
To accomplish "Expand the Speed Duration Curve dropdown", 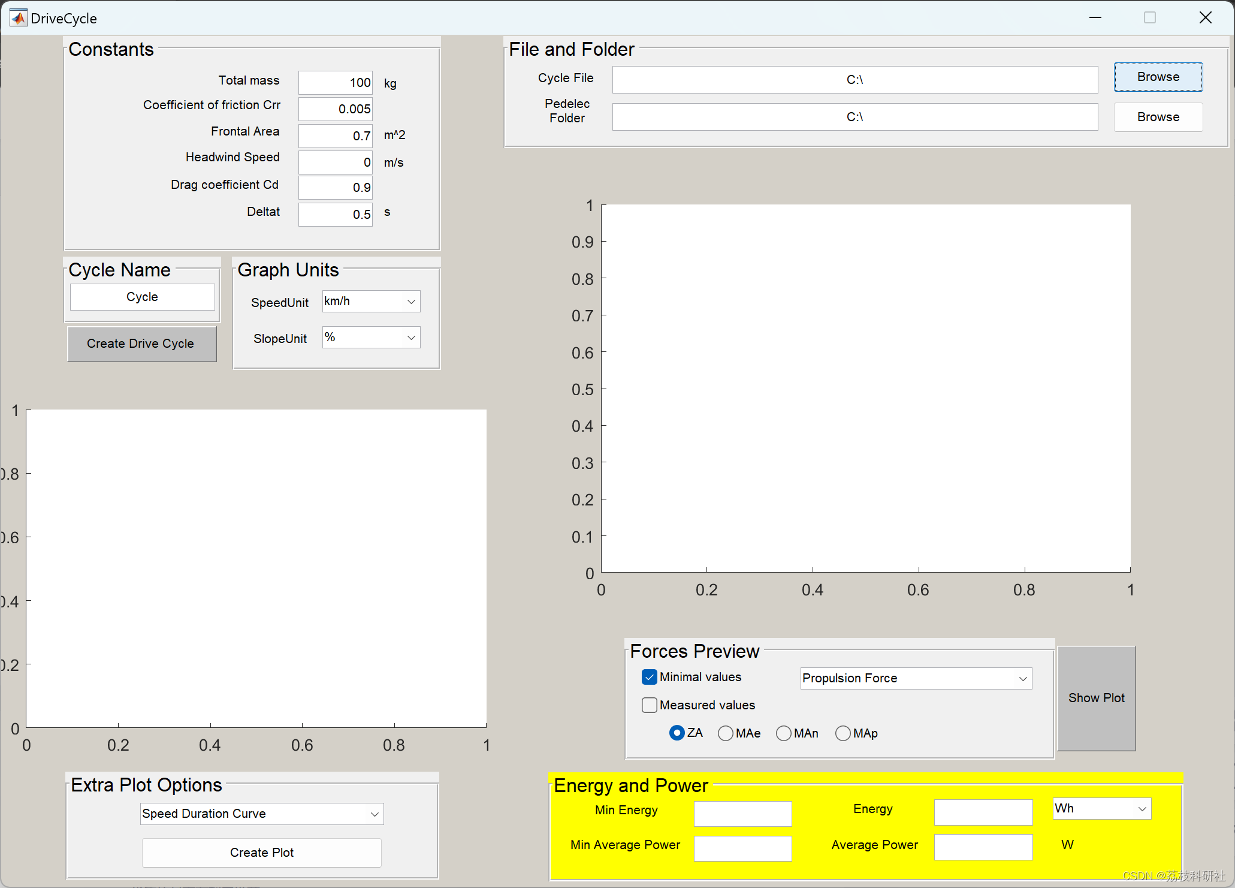I will pos(262,814).
